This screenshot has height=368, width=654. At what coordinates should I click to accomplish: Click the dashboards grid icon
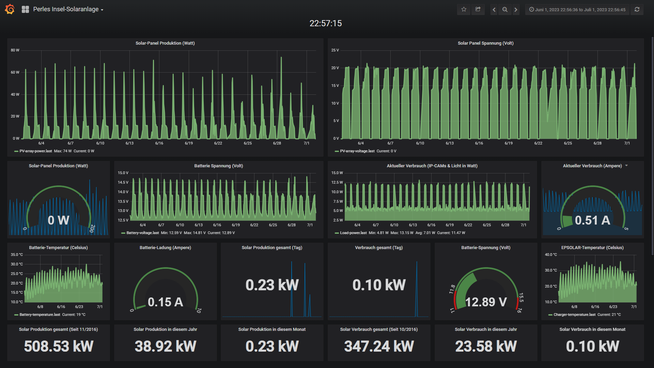(25, 10)
